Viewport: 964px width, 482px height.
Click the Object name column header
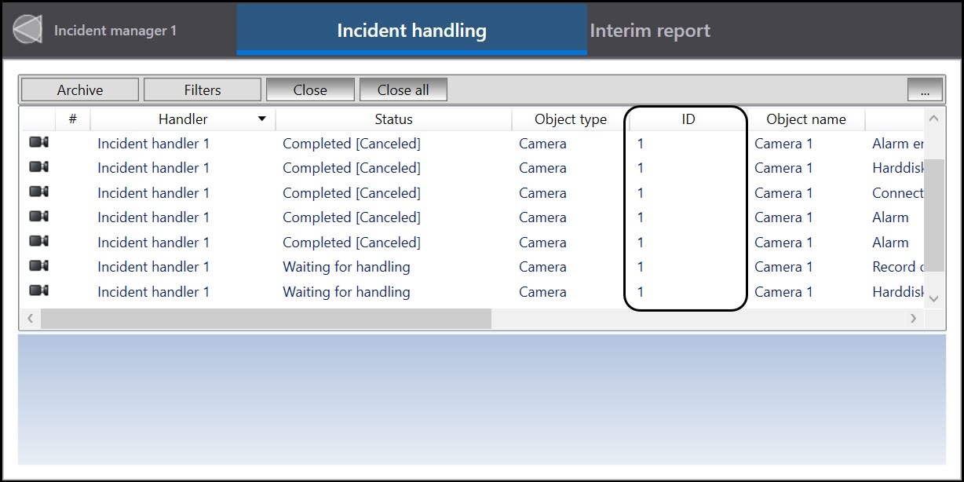click(805, 119)
